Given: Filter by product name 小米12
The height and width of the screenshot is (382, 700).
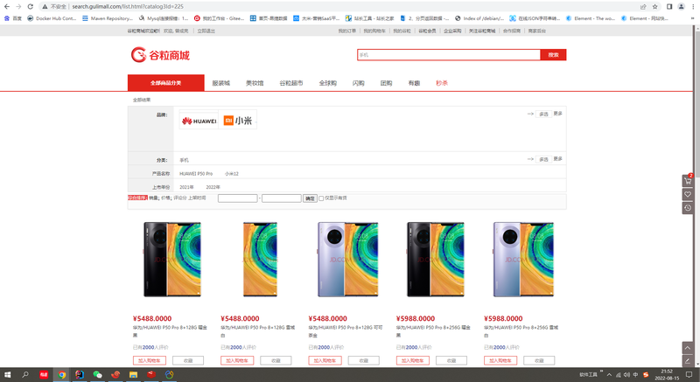Looking at the screenshot, I should click(x=232, y=174).
